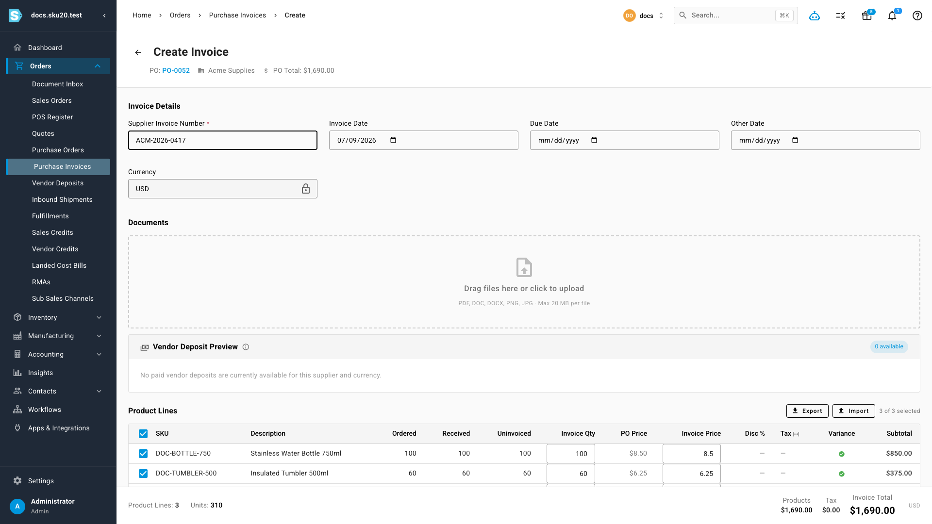This screenshot has width=932, height=524.
Task: Click the Dashboard home icon
Action: tap(17, 48)
